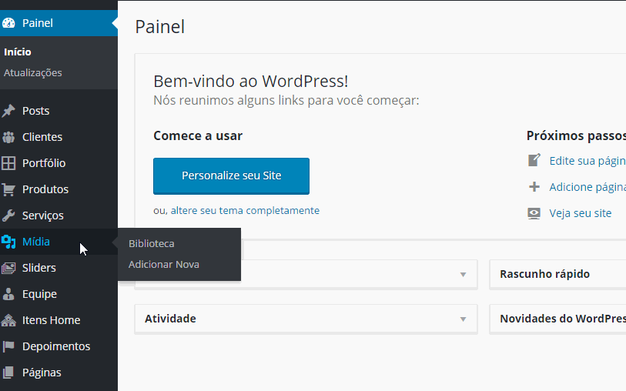Click the Posts pushpin icon
This screenshot has height=391, width=626.
9,111
